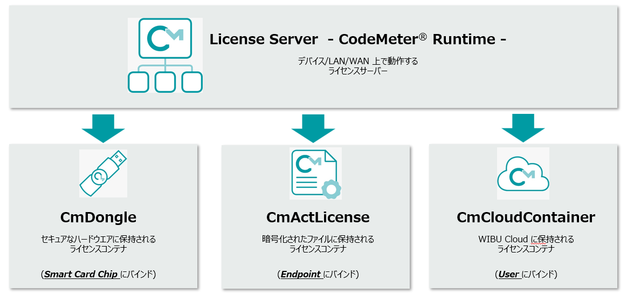
Task: Select the 'CmCloudContainer' heading
Action: point(526,217)
